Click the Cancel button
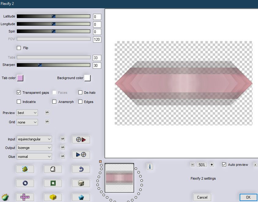This screenshot has height=202, width=258. click(202, 197)
